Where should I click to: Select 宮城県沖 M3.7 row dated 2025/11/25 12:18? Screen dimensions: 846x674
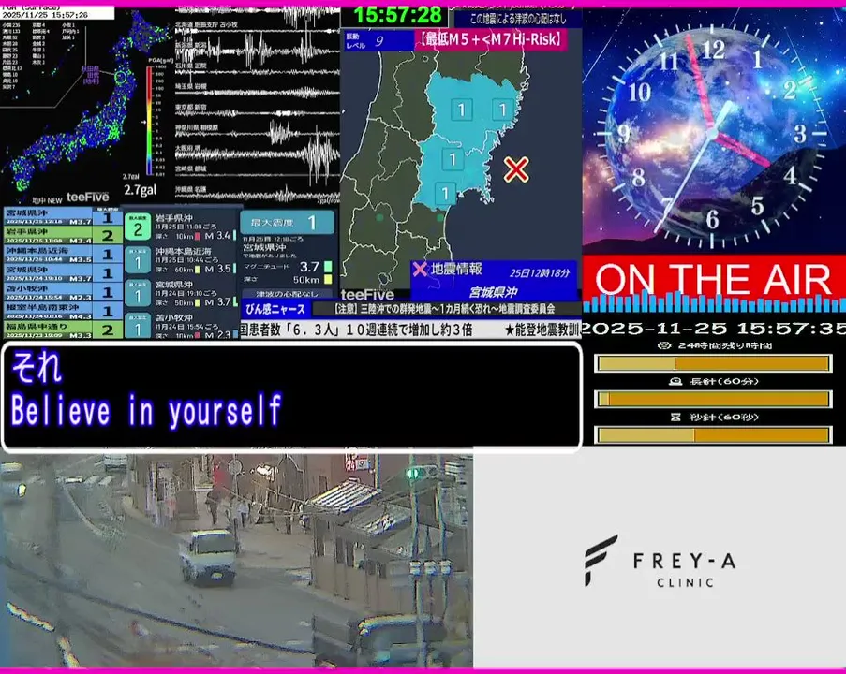tap(63, 217)
